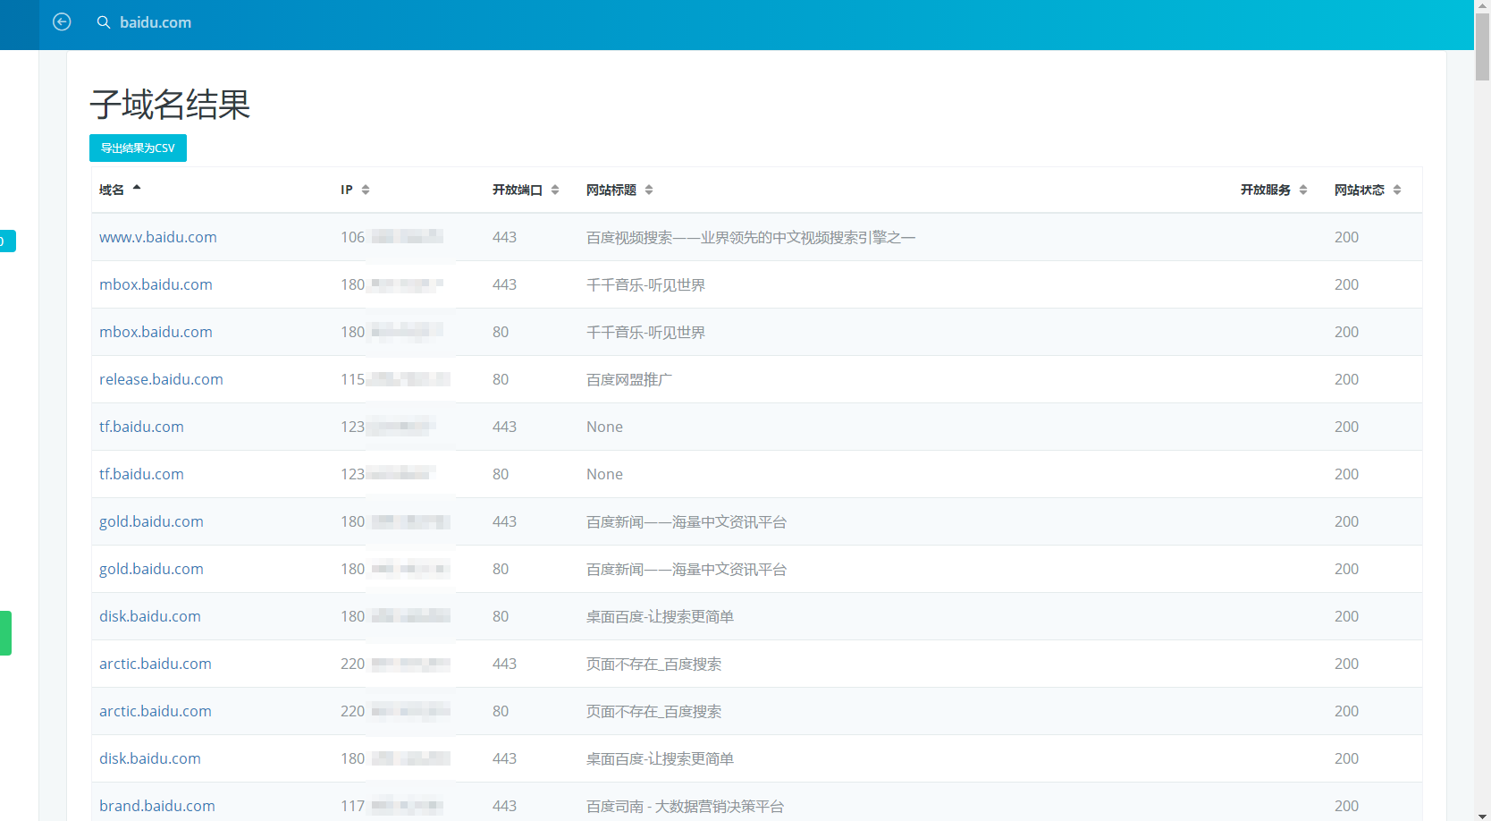
Task: Click None title in tf.baidu.com 443 row
Action: [x=604, y=427]
